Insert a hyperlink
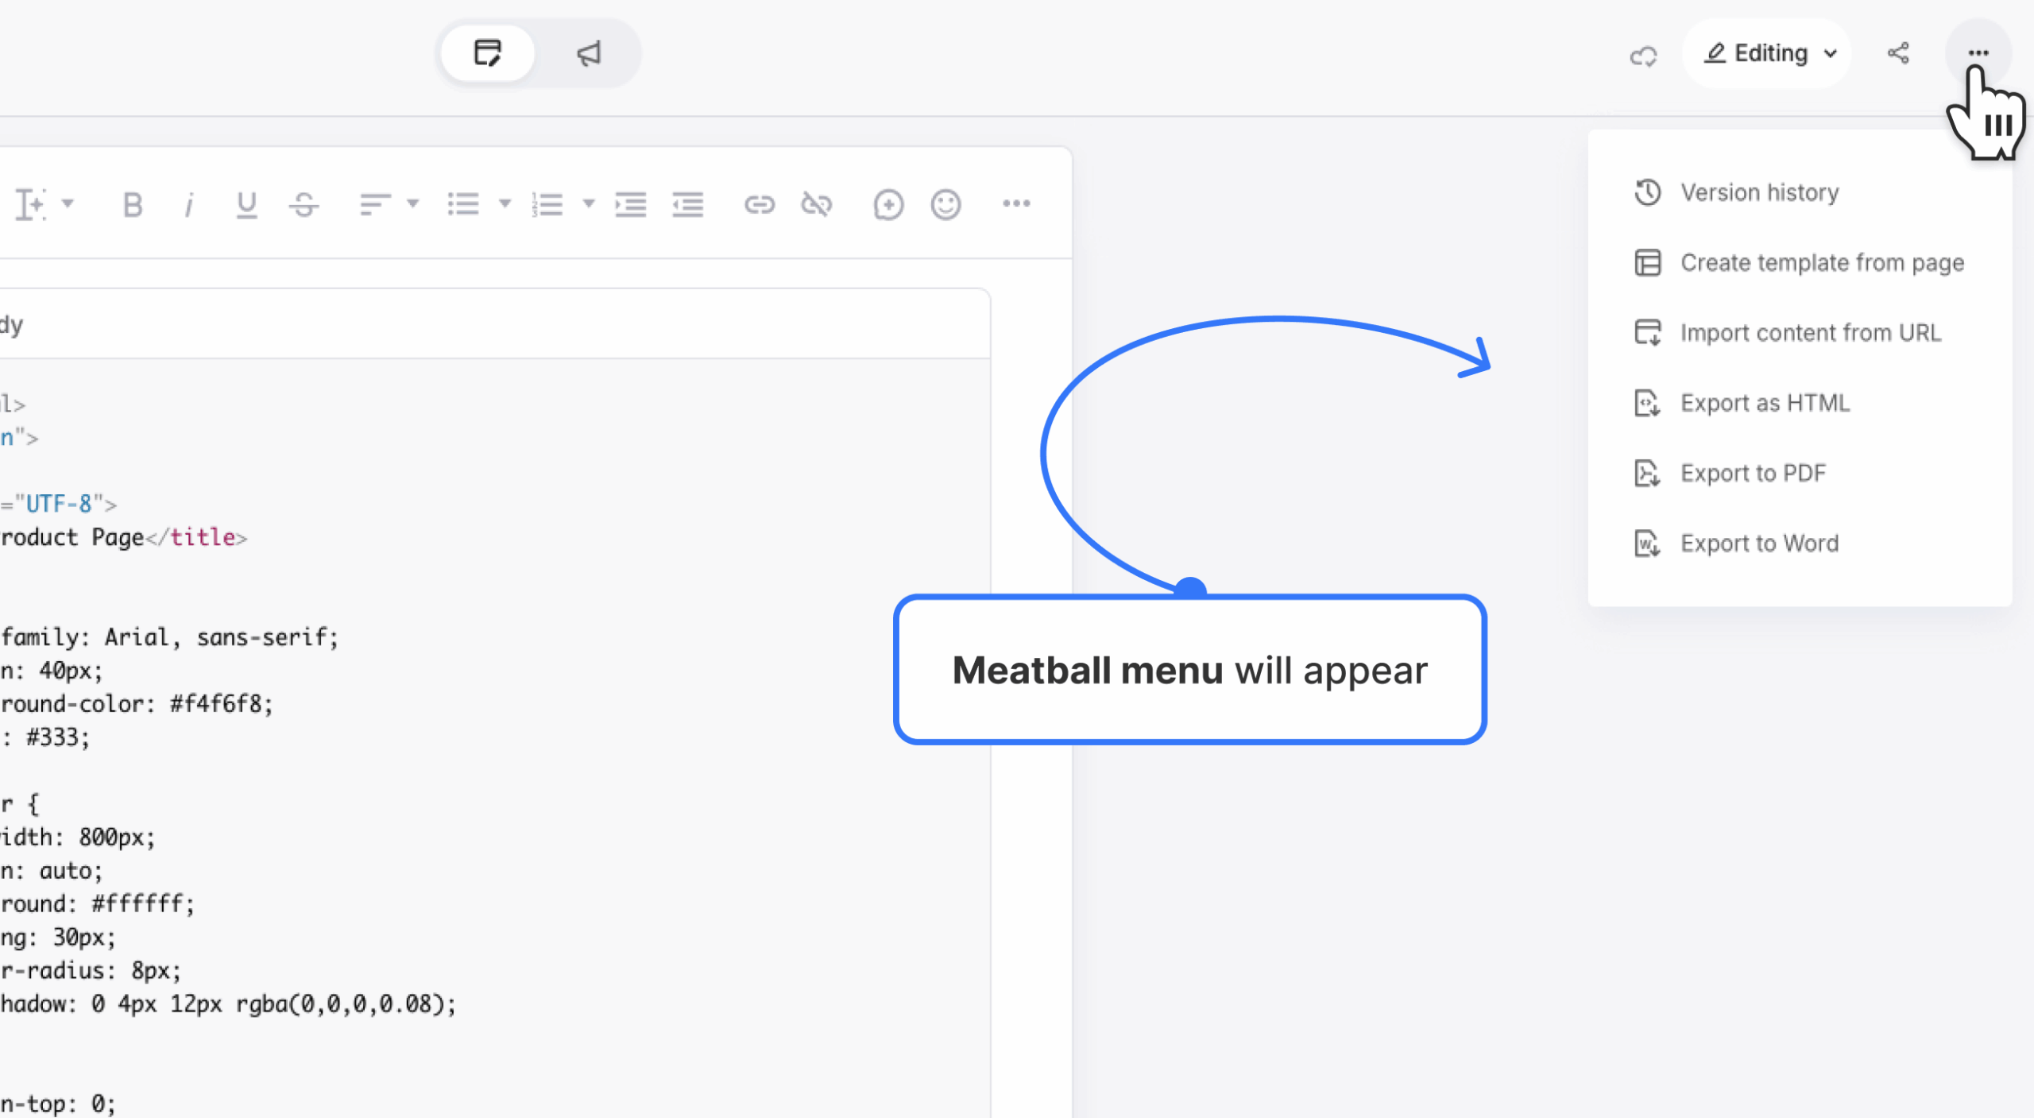The width and height of the screenshot is (2034, 1118). pyautogui.click(x=760, y=204)
